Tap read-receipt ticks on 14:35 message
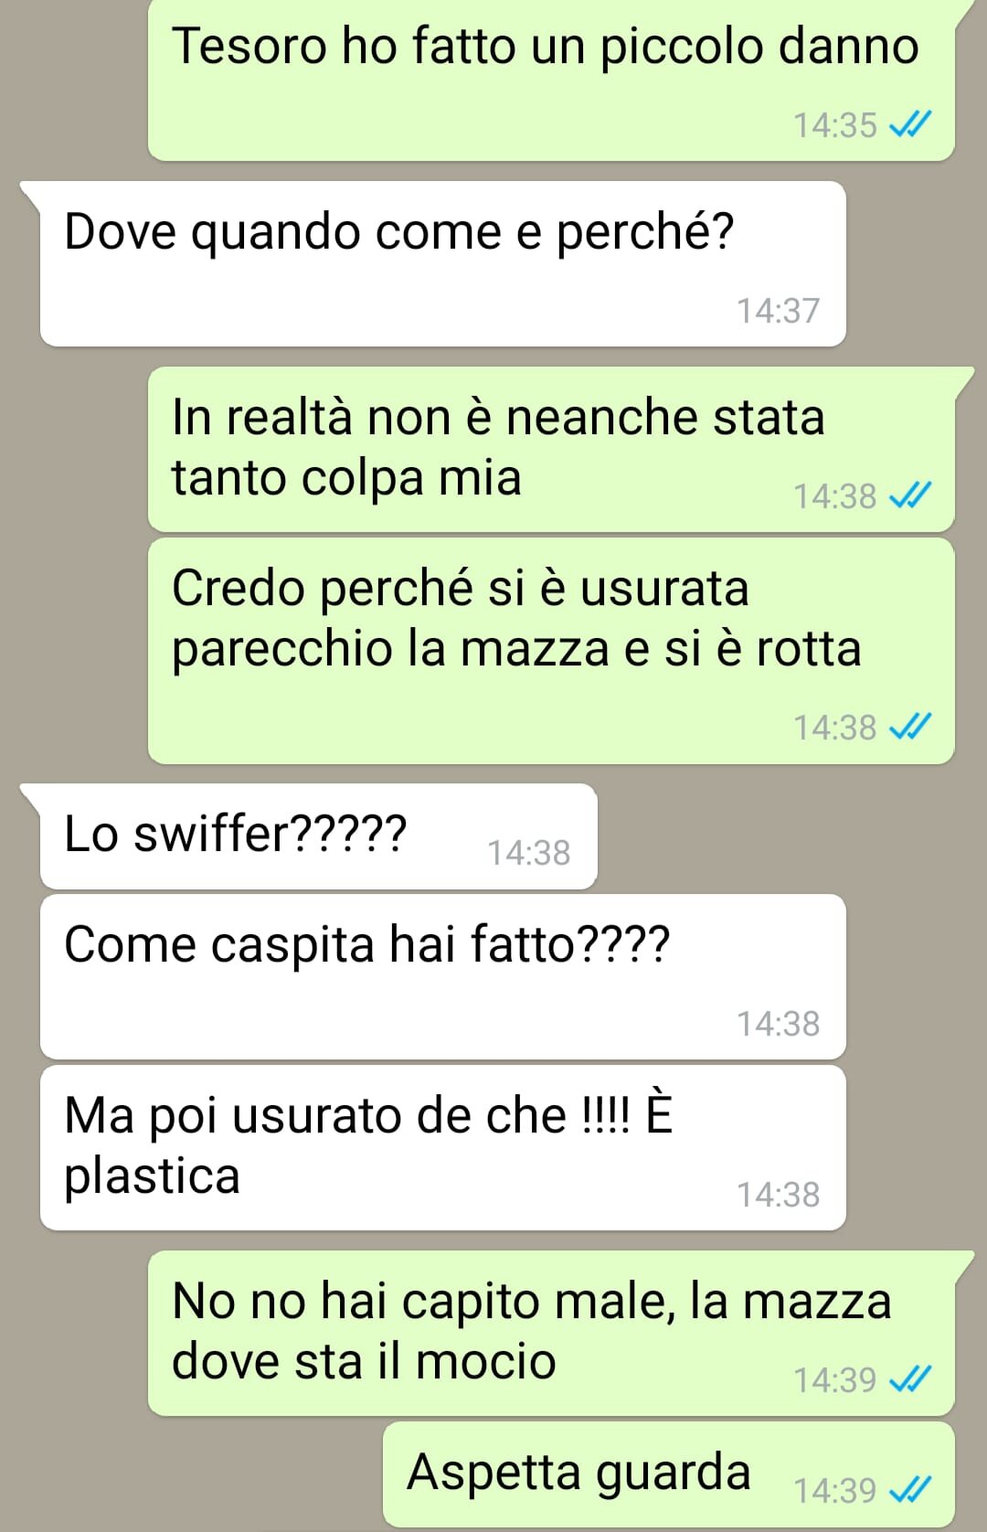The image size is (987, 1532). [x=910, y=124]
